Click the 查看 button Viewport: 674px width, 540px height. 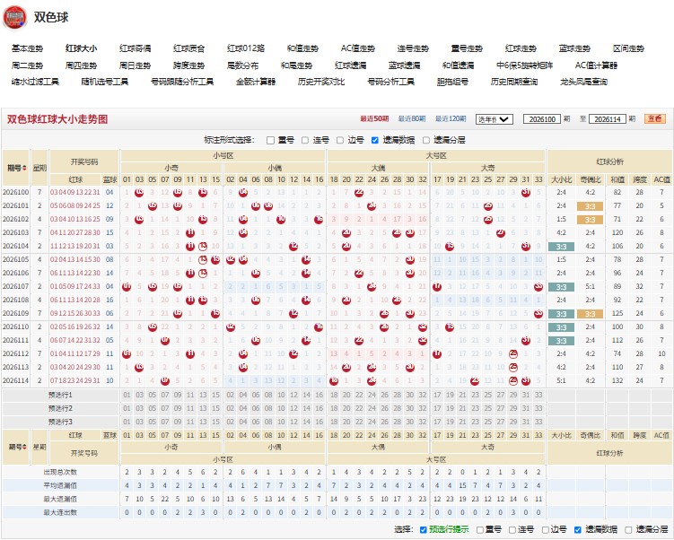(654, 119)
